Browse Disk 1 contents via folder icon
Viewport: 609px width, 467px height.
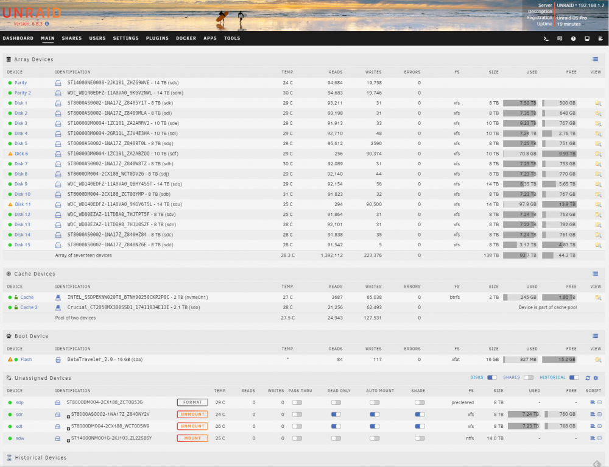598,103
